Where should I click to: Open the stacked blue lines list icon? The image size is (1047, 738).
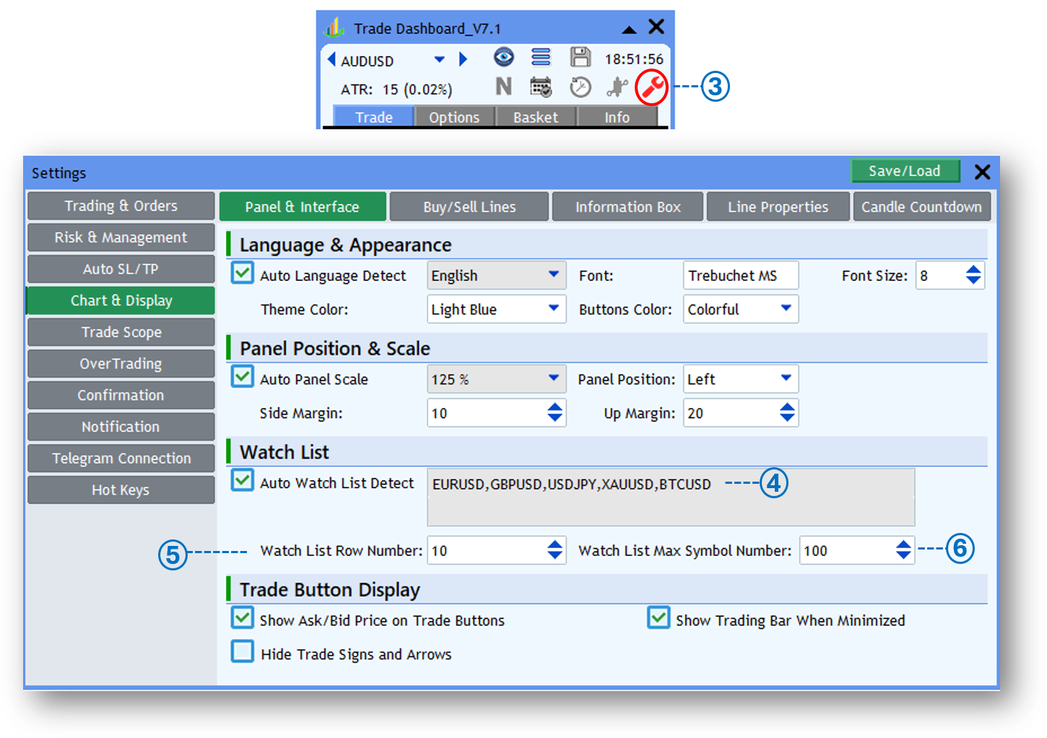541,57
